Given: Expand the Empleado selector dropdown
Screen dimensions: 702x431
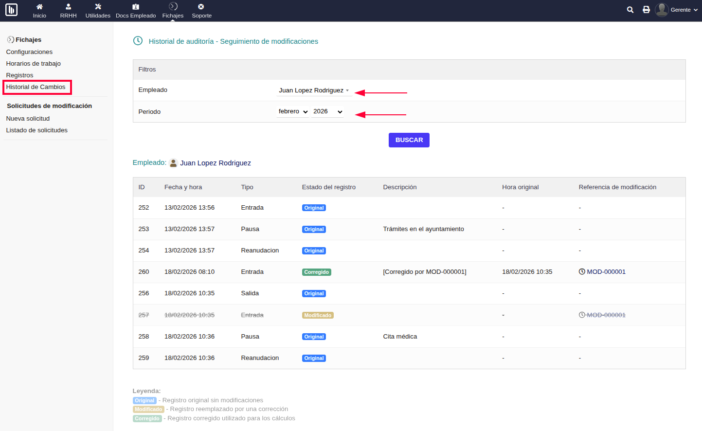Looking at the screenshot, I should (314, 90).
